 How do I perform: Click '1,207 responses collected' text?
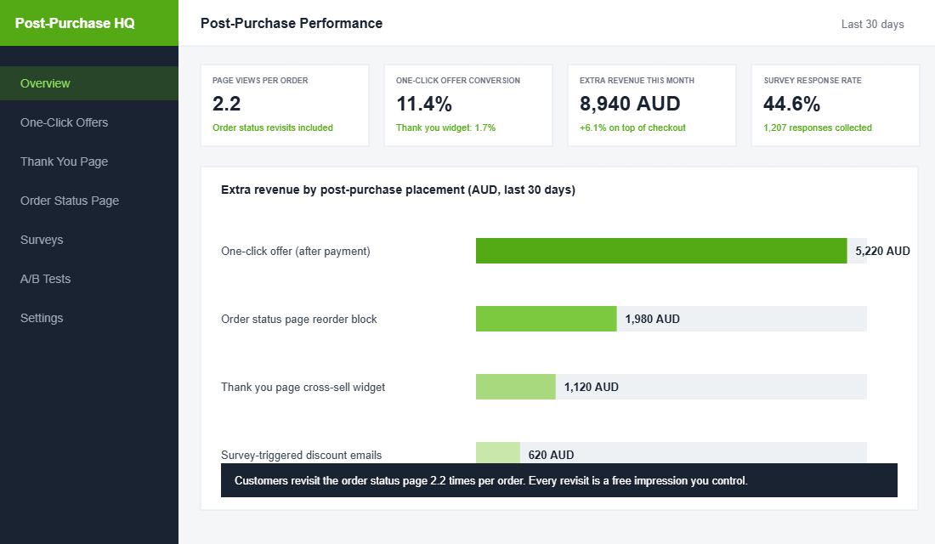click(818, 127)
